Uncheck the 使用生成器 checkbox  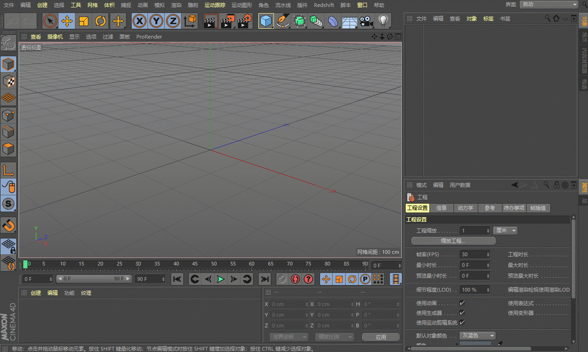pyautogui.click(x=462, y=313)
